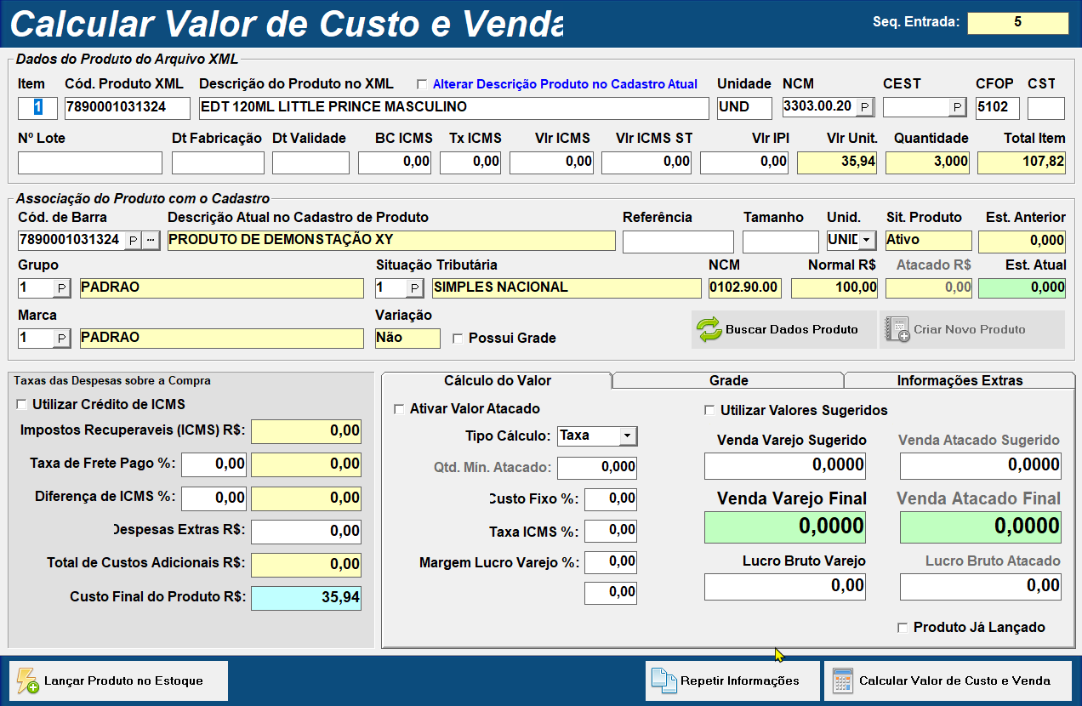Open Marca search P button
This screenshot has height=706, width=1082.
pos(62,339)
